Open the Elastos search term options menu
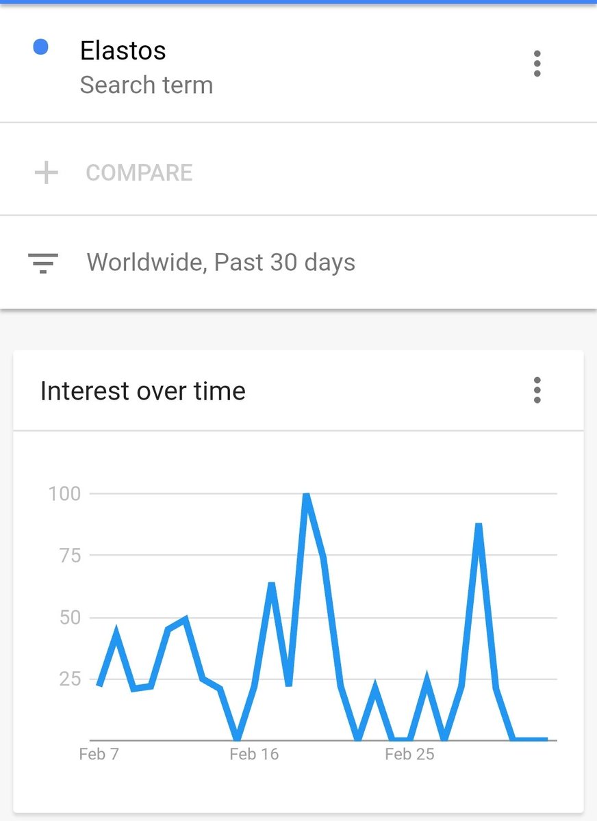The image size is (597, 821). tap(537, 64)
